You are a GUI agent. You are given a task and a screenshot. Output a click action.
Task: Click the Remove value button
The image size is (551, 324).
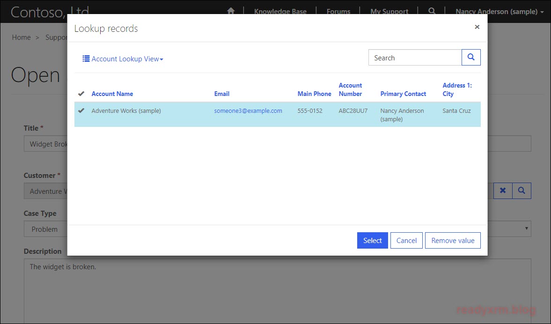point(452,241)
